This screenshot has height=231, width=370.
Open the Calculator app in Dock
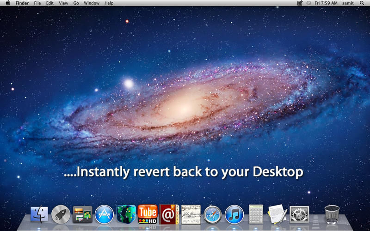256,214
